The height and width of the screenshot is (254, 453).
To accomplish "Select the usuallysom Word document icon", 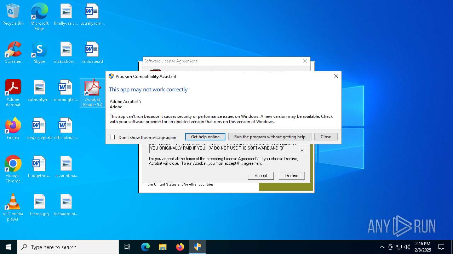I will click(x=92, y=15).
